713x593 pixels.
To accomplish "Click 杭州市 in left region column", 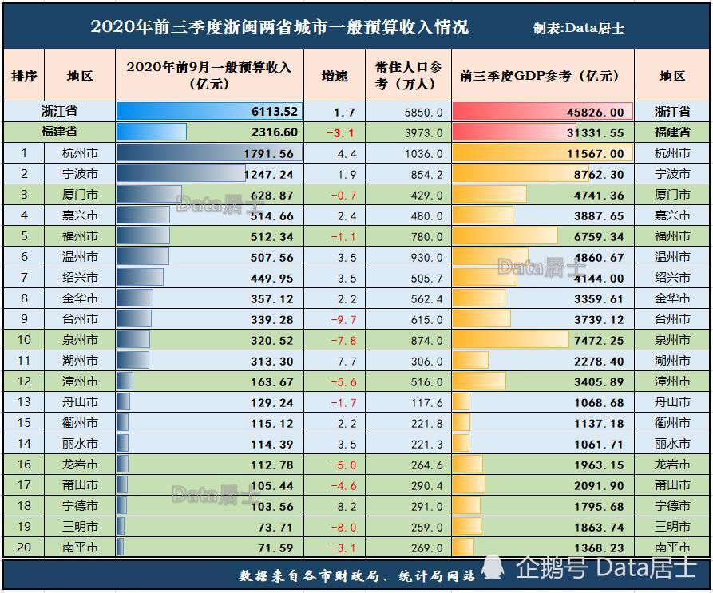I will [80, 153].
